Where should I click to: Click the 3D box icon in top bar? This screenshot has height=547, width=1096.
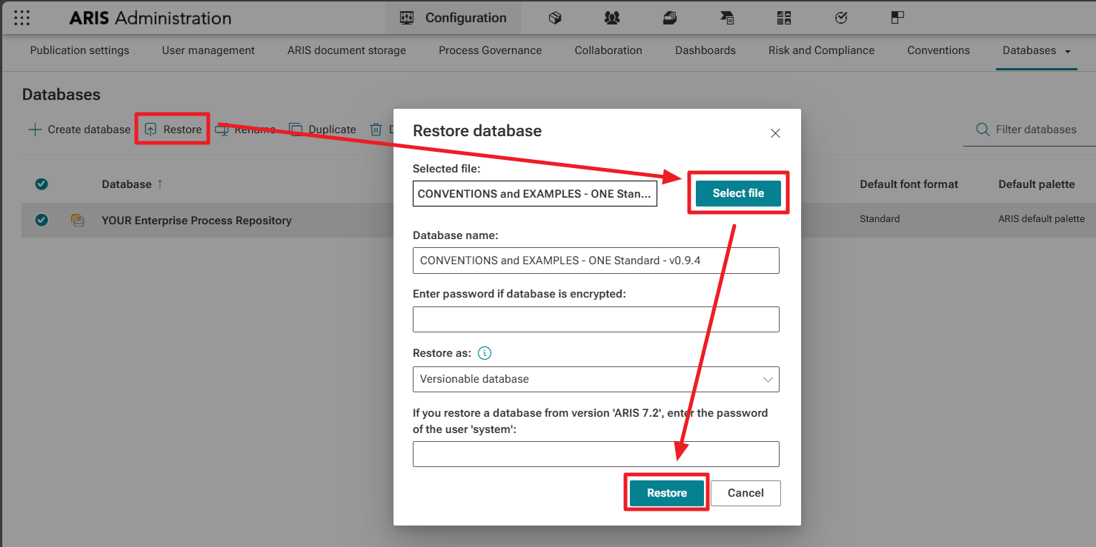pos(555,18)
